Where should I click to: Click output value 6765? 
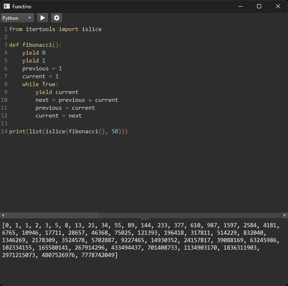tap(9, 233)
